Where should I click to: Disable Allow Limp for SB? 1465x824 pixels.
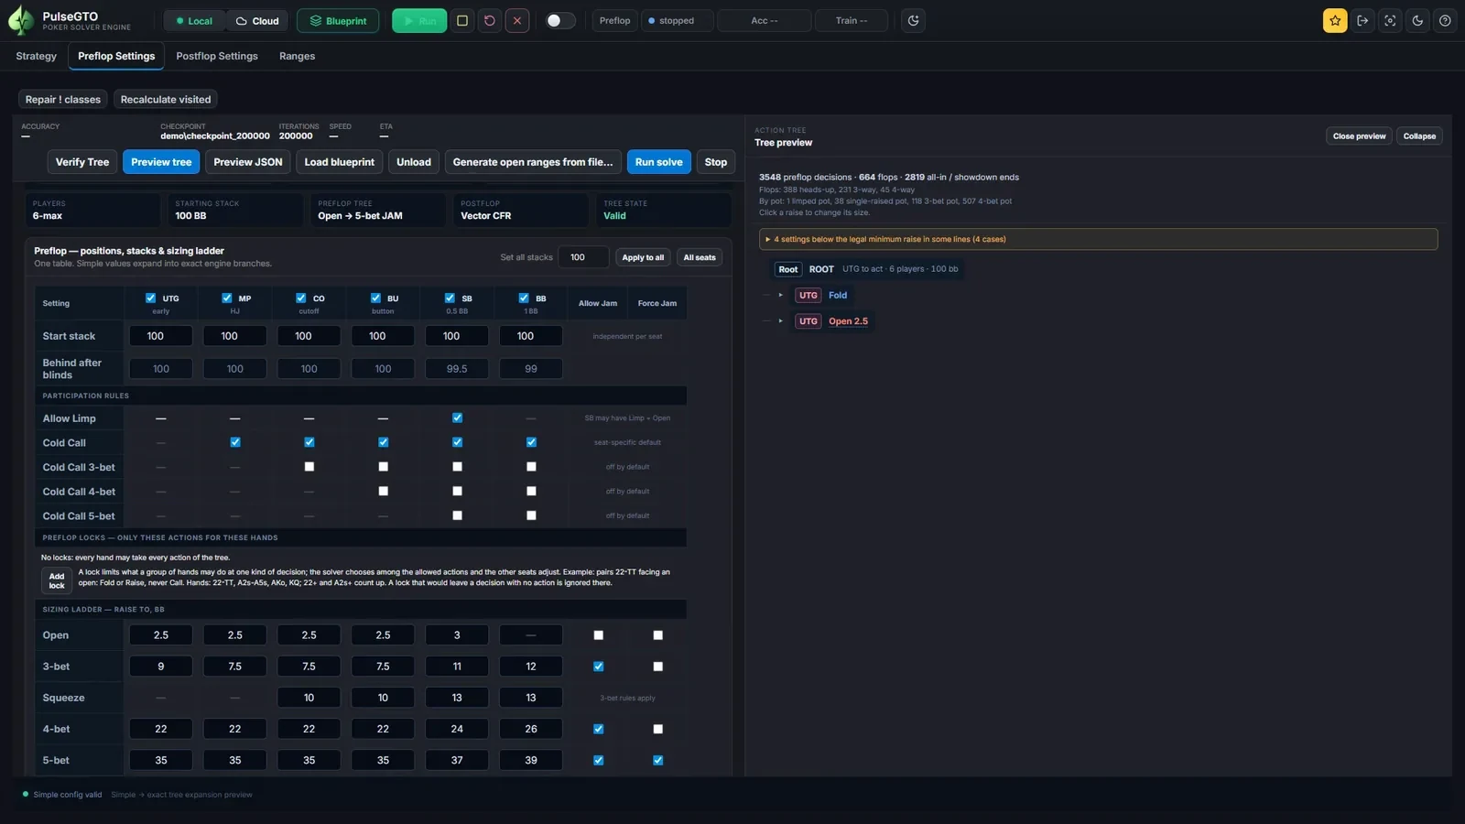(x=457, y=417)
